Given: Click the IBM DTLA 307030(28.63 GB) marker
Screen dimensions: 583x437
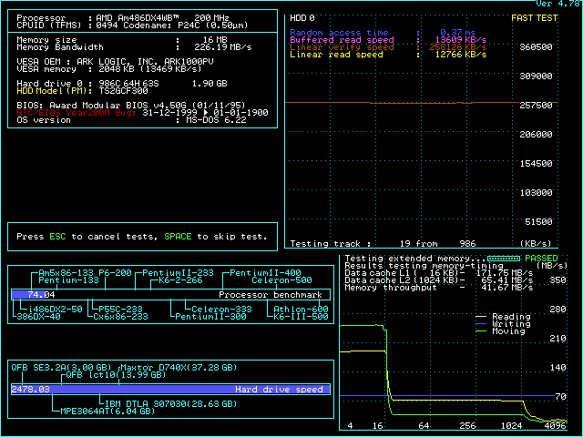Looking at the screenshot, I should coord(170,404).
